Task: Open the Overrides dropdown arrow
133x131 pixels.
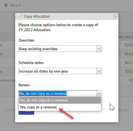Action: click(99, 49)
